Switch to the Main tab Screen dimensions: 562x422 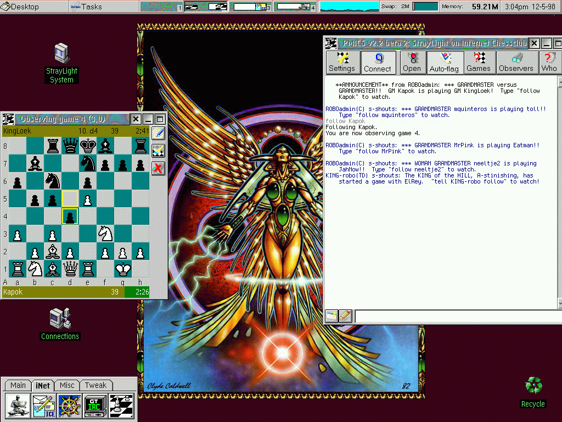click(18, 385)
